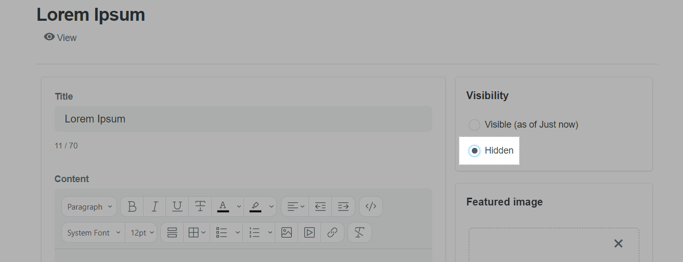Open the System Font dropdown
This screenshot has width=683, height=262.
[x=94, y=232]
